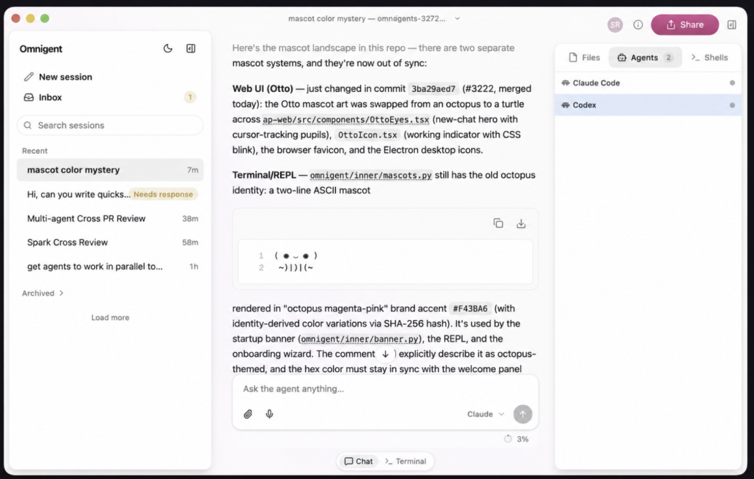Click the Inbox unread count badge
The height and width of the screenshot is (479, 754).
coord(190,98)
